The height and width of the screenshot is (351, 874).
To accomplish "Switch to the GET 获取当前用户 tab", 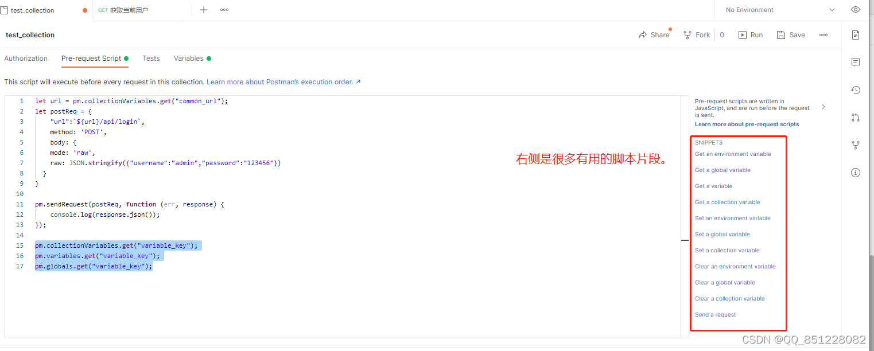I will pos(142,10).
